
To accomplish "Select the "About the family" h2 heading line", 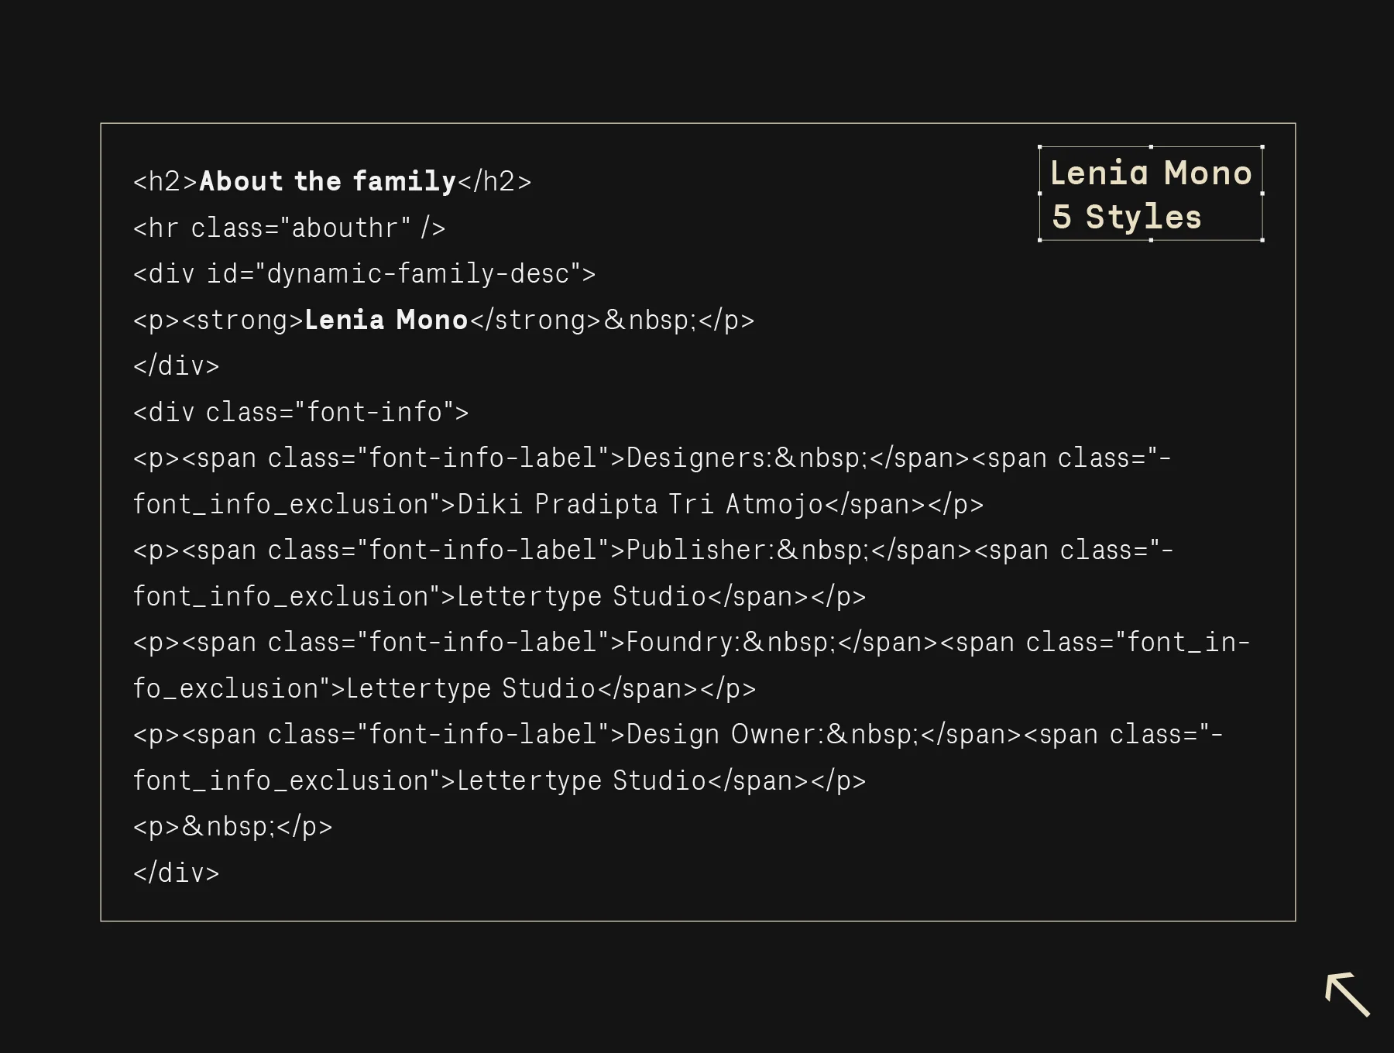I will tap(332, 181).
